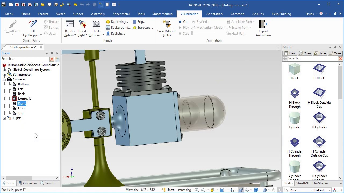Open Fog settings
The width and height of the screenshot is (344, 193).
[139, 22]
